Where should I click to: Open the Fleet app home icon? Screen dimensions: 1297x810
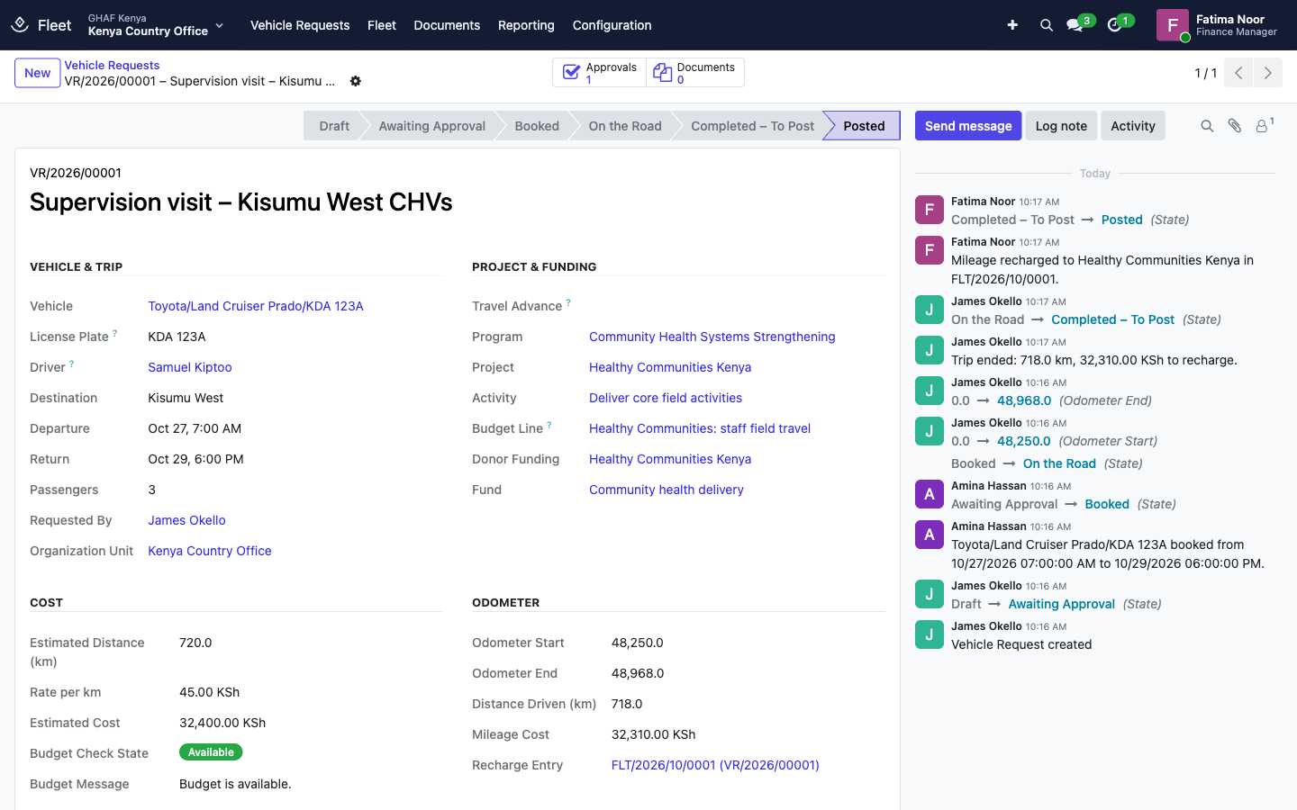pos(20,25)
